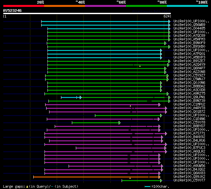Click the UniRef100_A7S771 label
Image resolution: width=211 pixels, height=189 pixels.
coord(189,133)
